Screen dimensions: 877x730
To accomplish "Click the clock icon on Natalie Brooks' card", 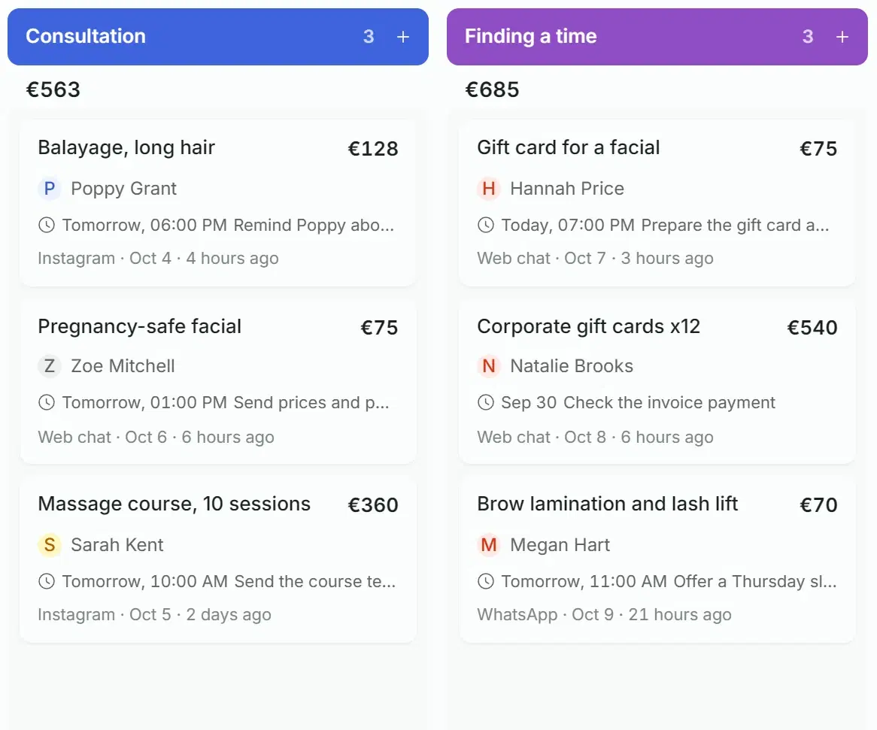I will [x=485, y=402].
